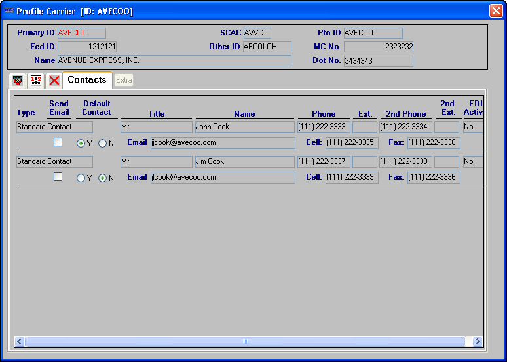Click the first toolbar icon left of Contacts

coord(18,80)
